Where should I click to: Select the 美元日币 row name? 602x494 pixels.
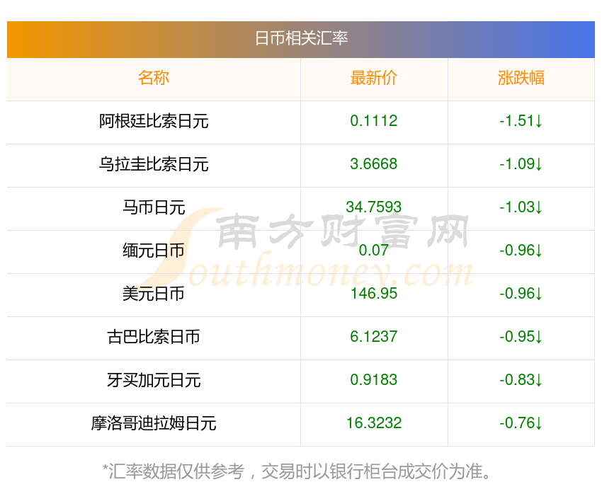pyautogui.click(x=154, y=294)
